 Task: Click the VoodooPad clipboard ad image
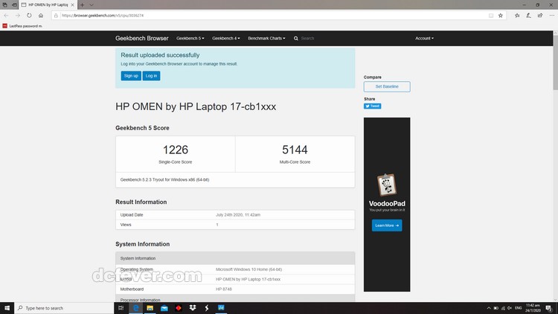[x=386, y=185]
